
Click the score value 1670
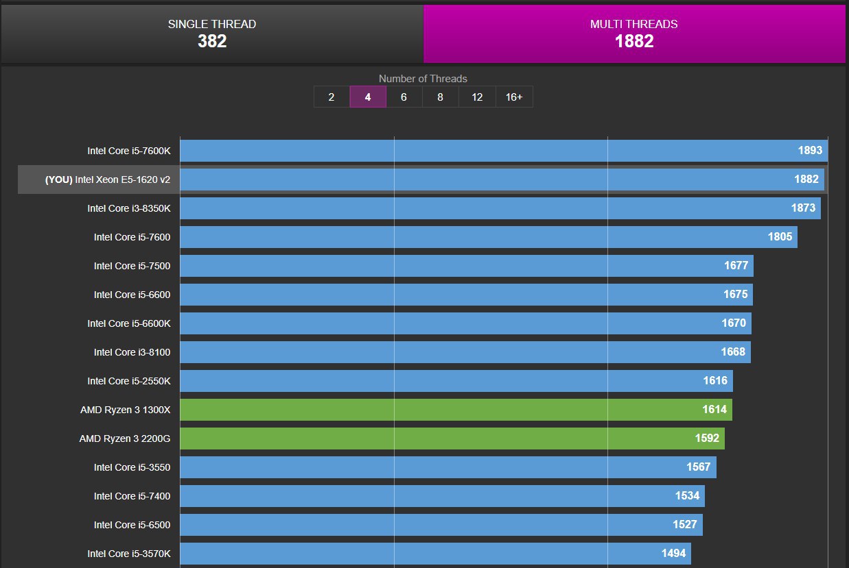point(734,323)
